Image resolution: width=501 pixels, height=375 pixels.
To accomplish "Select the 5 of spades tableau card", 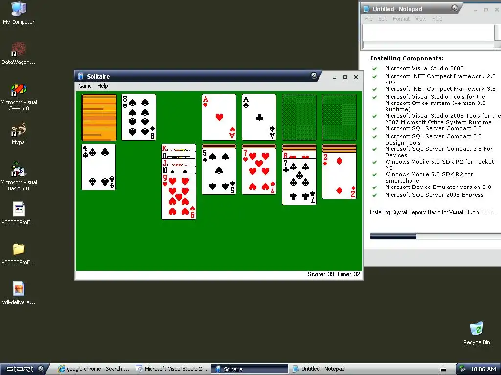I will tap(219, 171).
